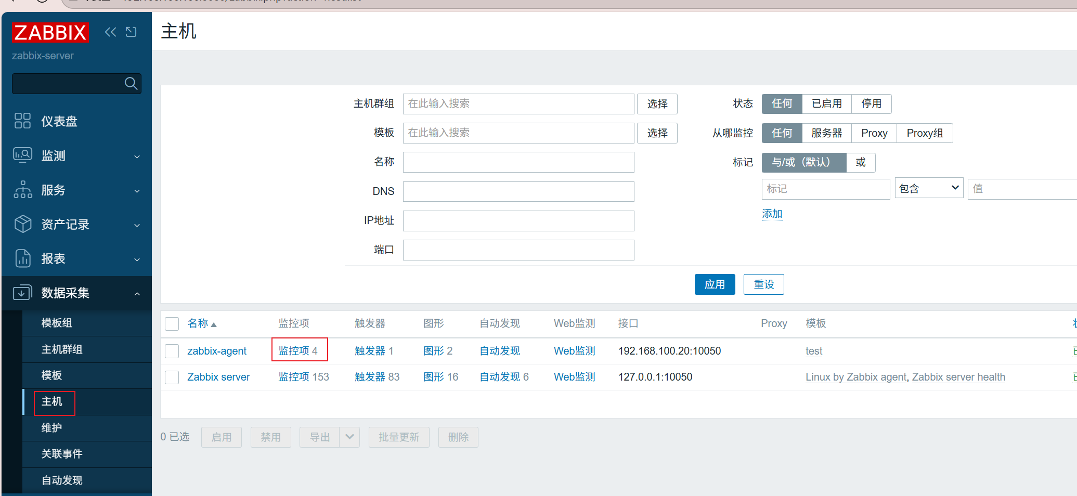Click the 服务 services icon
The height and width of the screenshot is (496, 1077).
[x=22, y=189]
